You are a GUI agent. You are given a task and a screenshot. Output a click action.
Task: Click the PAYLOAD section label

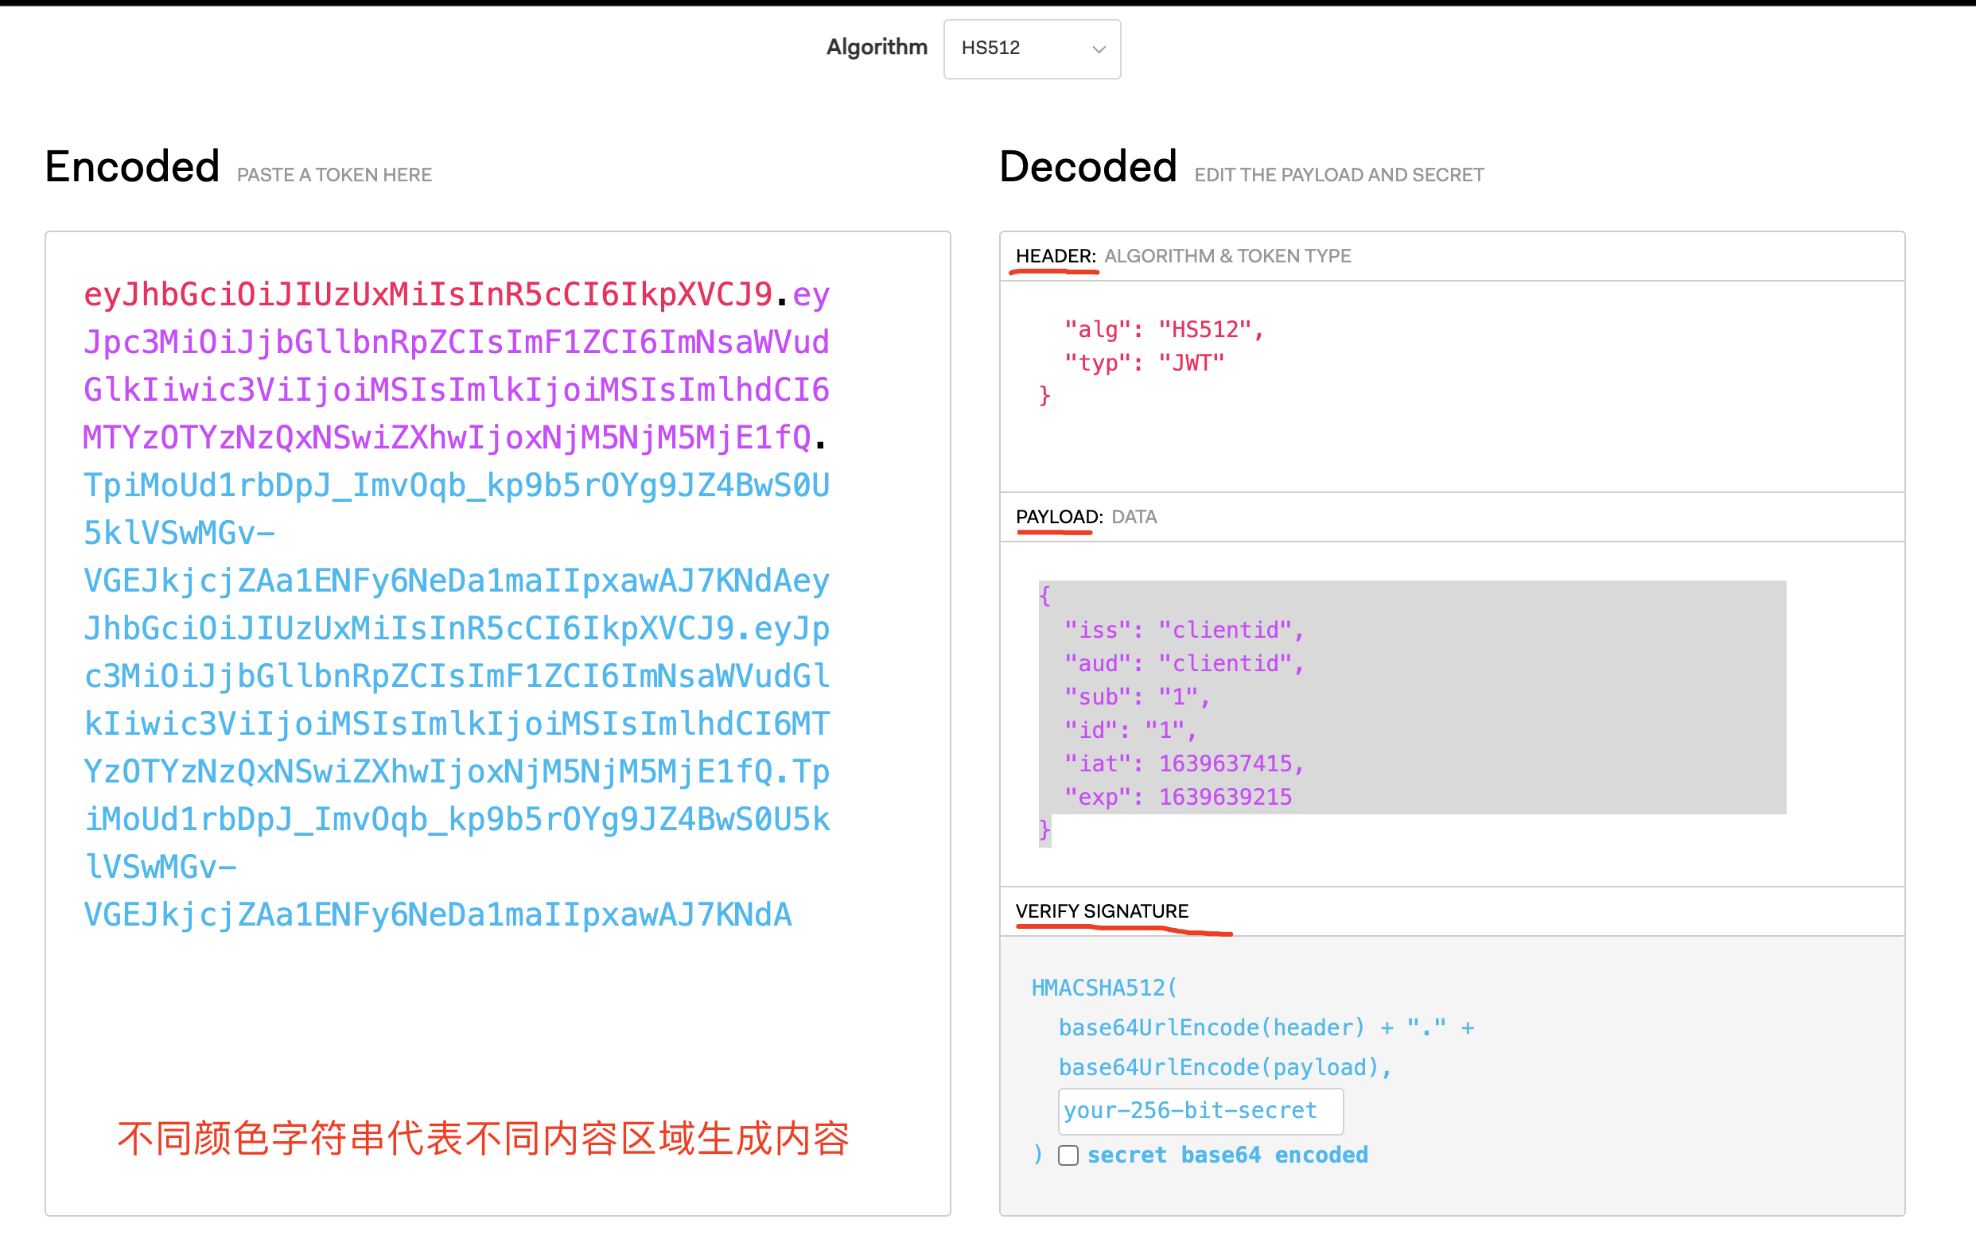click(1058, 517)
